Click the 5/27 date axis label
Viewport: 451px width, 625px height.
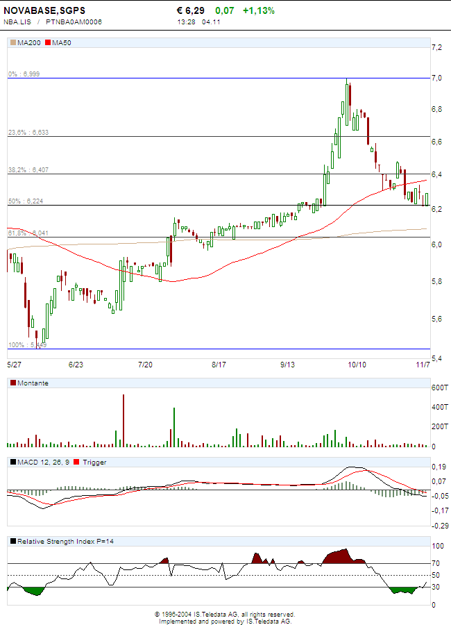[15, 365]
